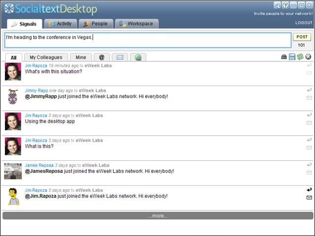Open Jim.Rapoza's profile name link

36,190
